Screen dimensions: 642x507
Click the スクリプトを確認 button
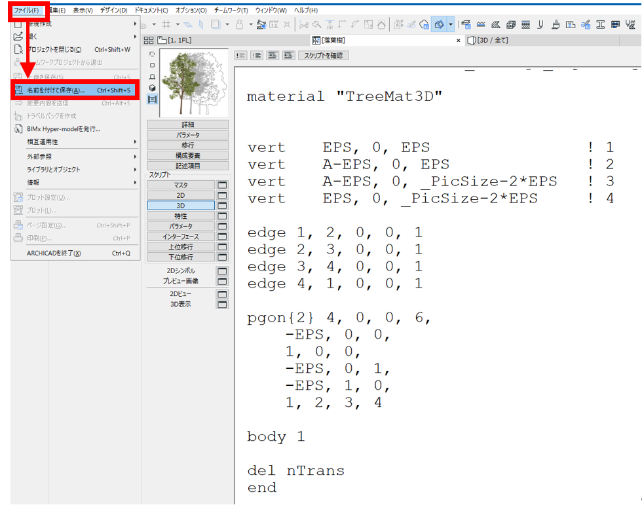click(323, 55)
